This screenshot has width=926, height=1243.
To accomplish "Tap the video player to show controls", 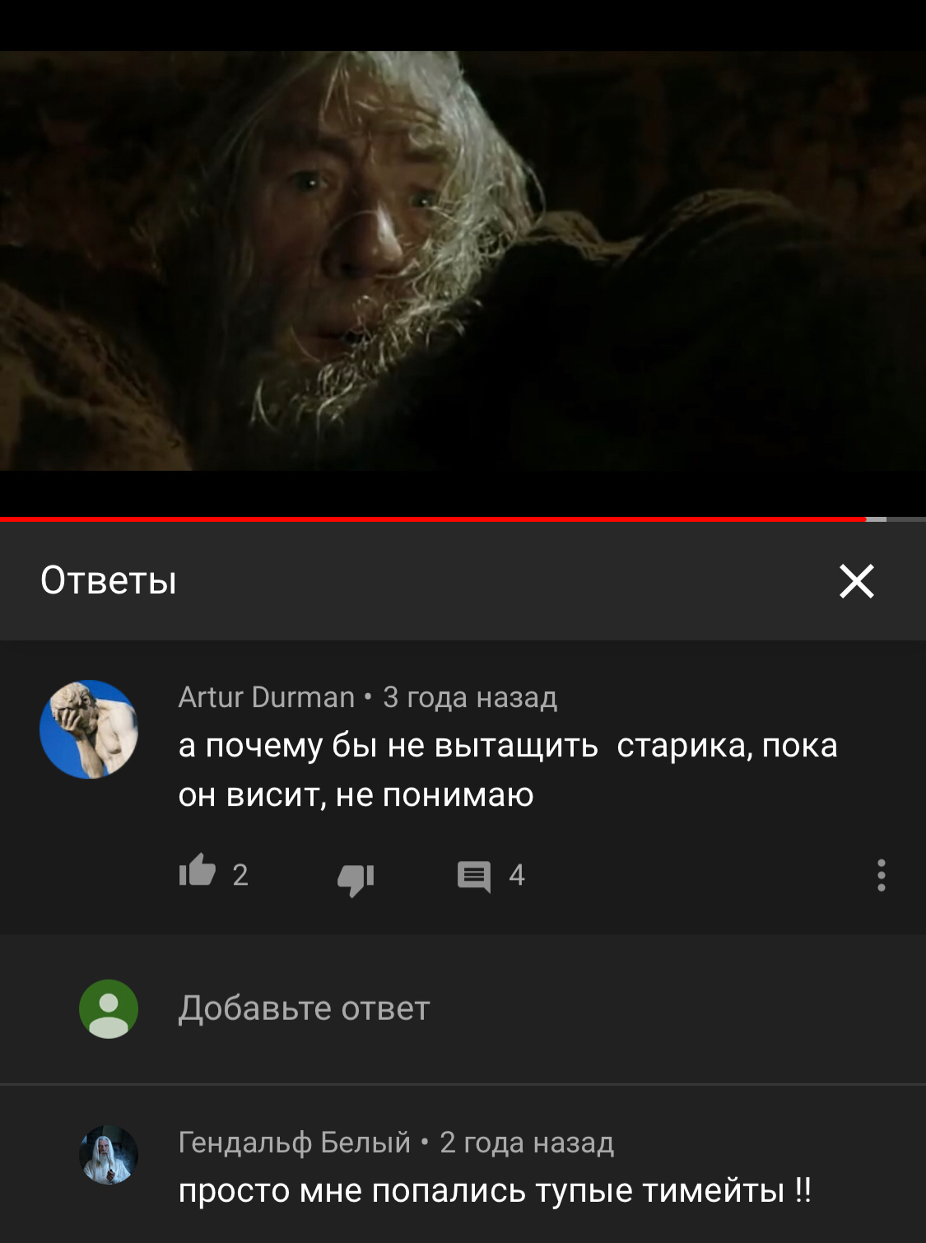I will point(463,259).
